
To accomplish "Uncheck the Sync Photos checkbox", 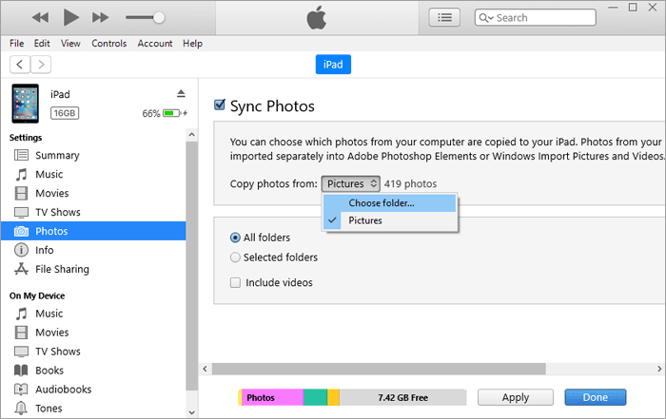I will click(220, 105).
